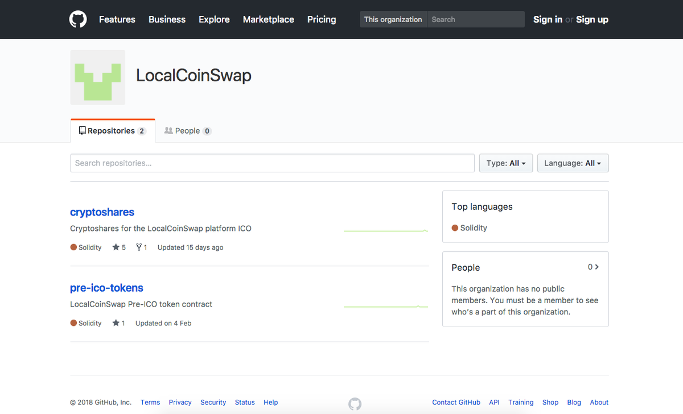The height and width of the screenshot is (414, 683).
Task: Click the footer GitHub mark icon
Action: point(355,404)
